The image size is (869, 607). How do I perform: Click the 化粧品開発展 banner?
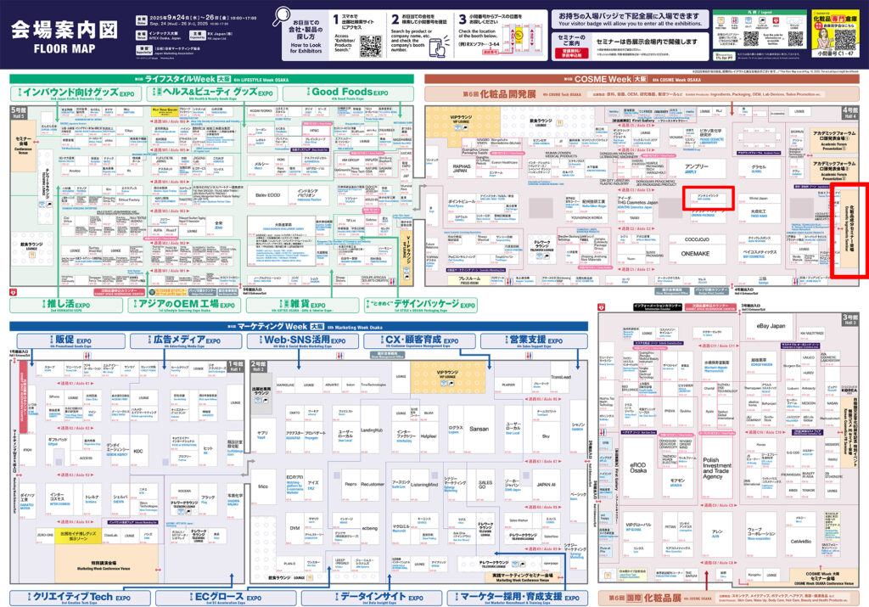point(642,94)
